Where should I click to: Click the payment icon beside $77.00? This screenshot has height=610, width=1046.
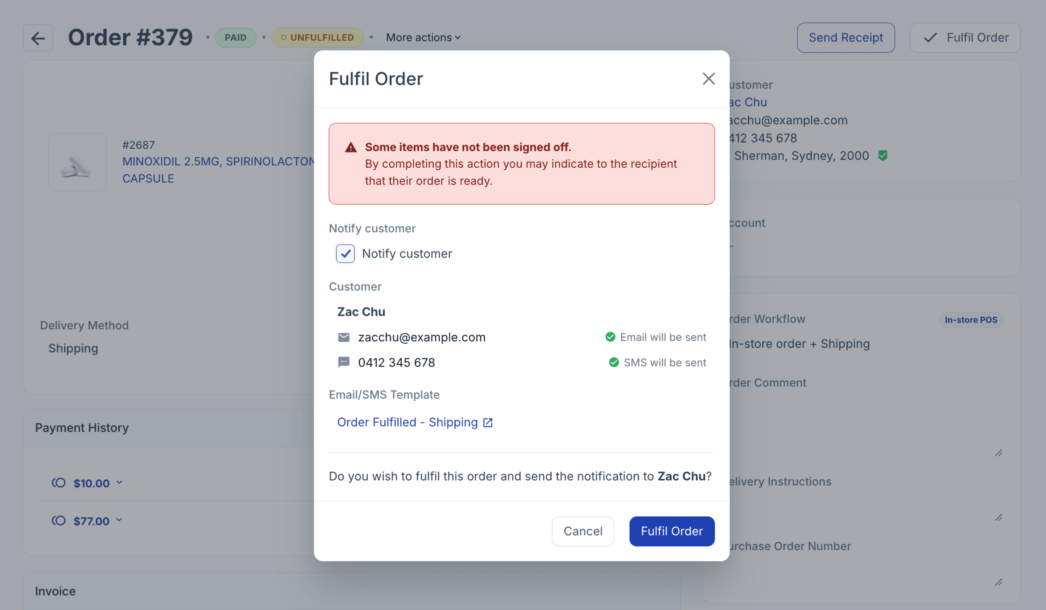(58, 521)
